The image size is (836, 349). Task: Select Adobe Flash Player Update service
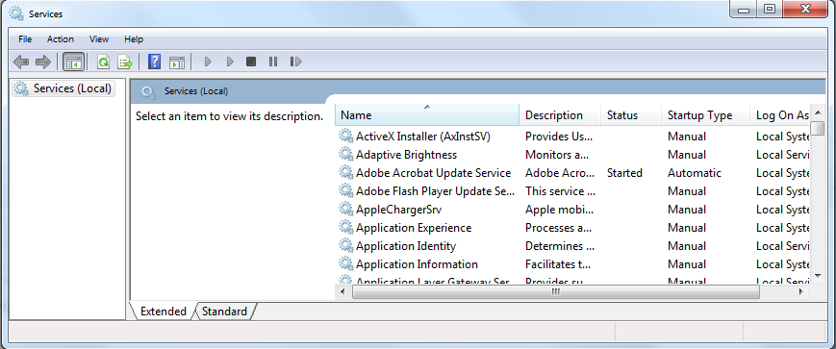coord(435,191)
